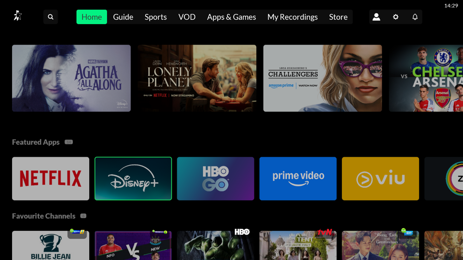Open the Challengers banner
Viewport: 463px width, 260px height.
click(x=323, y=78)
